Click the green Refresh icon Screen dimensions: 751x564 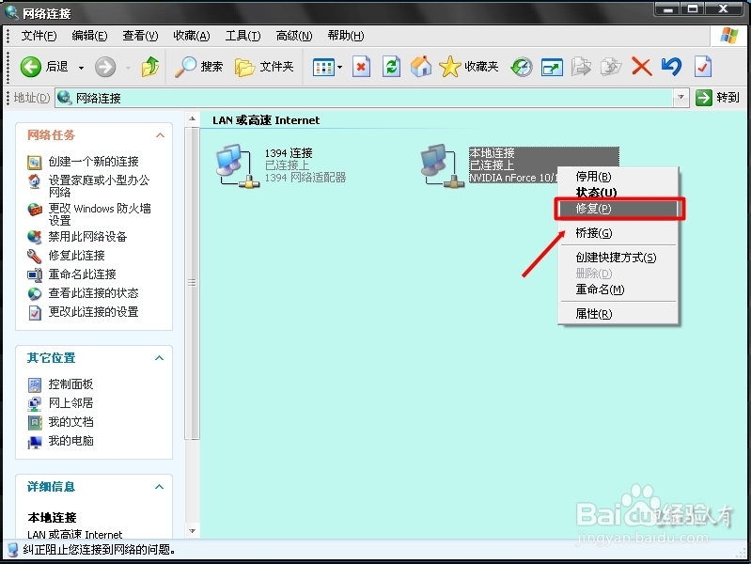point(391,67)
